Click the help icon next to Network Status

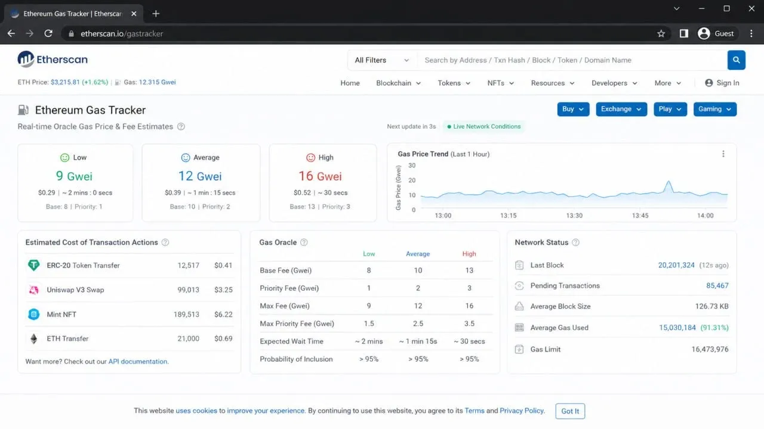click(x=576, y=243)
